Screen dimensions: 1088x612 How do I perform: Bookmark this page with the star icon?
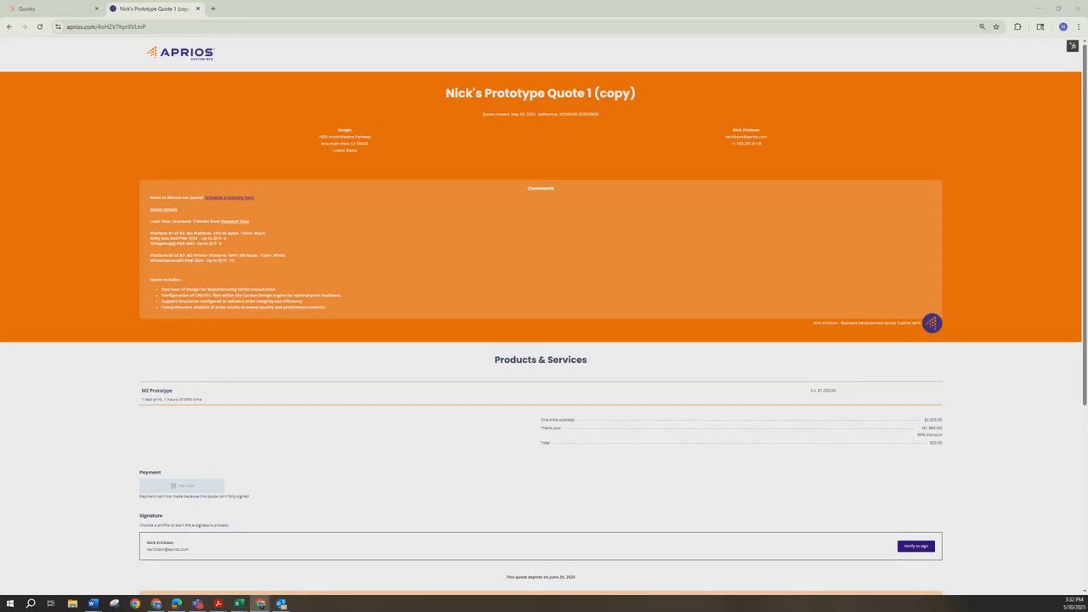click(996, 26)
